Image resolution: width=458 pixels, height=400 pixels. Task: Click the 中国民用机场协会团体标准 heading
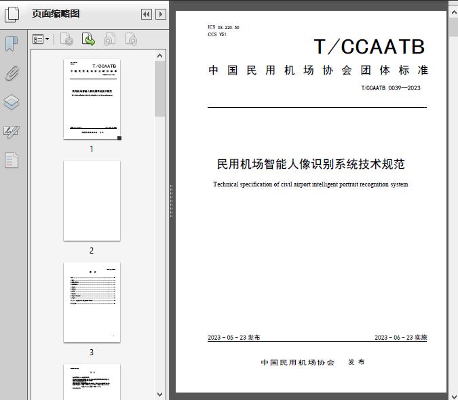click(318, 71)
